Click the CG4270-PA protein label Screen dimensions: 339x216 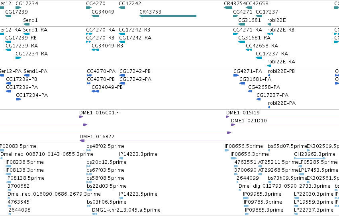[x=101, y=71]
